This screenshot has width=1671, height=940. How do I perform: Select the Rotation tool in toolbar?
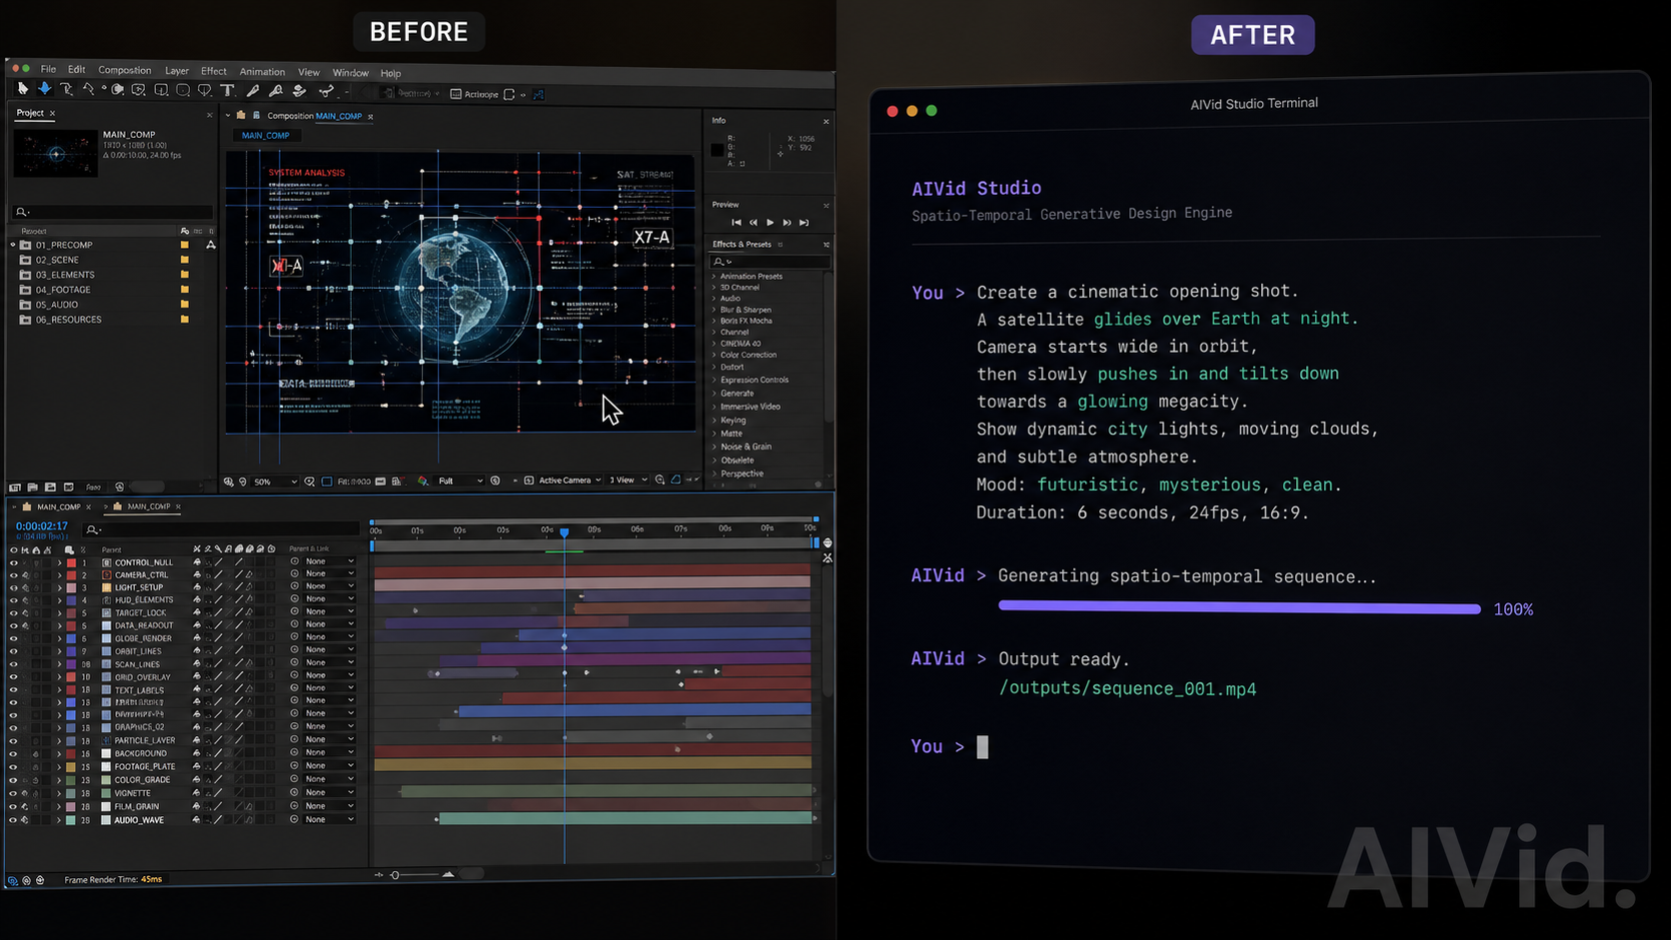tap(88, 89)
